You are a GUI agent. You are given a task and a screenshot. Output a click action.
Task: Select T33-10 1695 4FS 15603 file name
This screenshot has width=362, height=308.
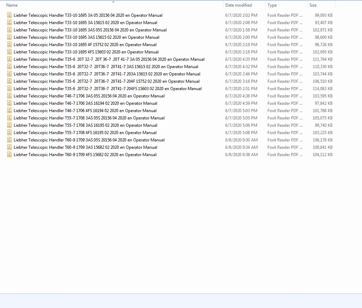click(x=86, y=52)
